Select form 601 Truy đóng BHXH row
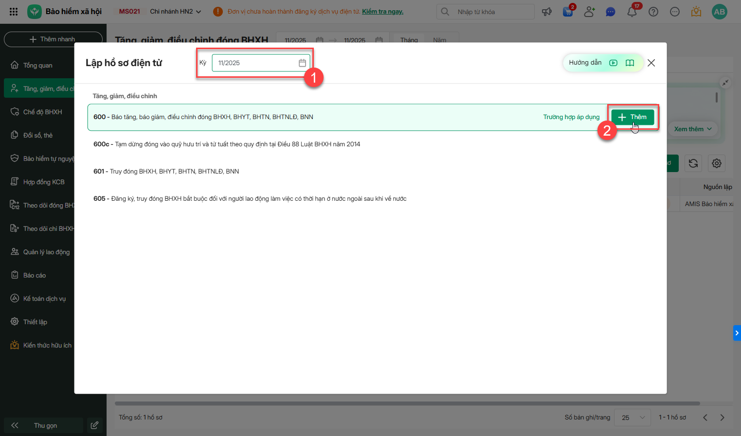The width and height of the screenshot is (741, 436). (x=373, y=172)
